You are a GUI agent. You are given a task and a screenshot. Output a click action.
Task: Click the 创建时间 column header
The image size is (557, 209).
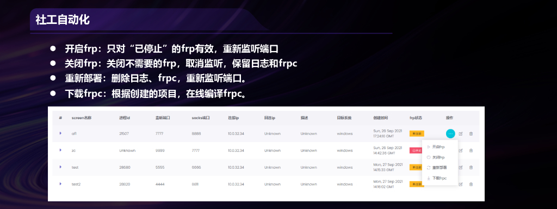click(x=380, y=118)
